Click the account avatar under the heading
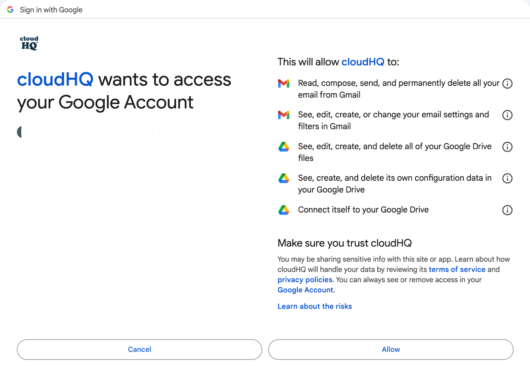Image resolution: width=530 pixels, height=371 pixels. coord(19,132)
